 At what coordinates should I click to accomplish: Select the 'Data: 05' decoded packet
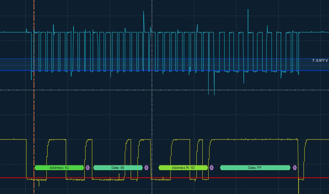click(x=118, y=168)
